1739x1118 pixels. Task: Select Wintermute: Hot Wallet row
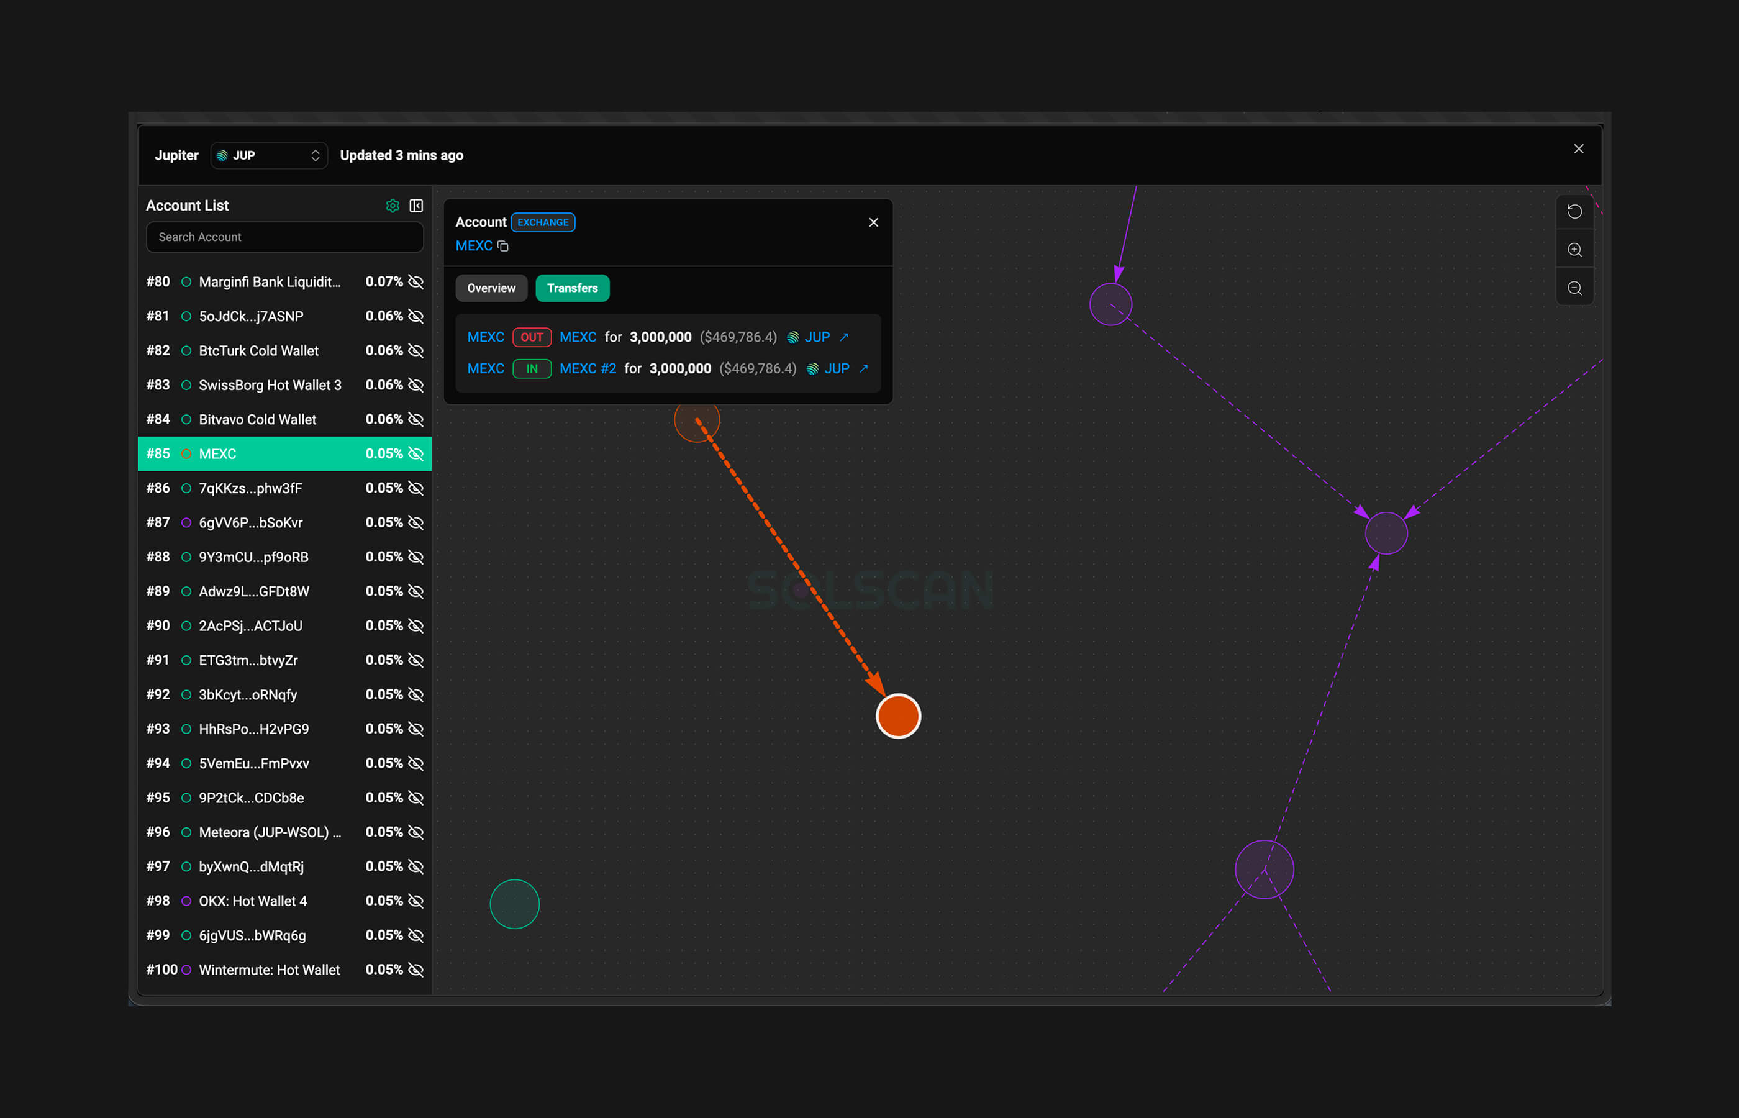(x=284, y=969)
